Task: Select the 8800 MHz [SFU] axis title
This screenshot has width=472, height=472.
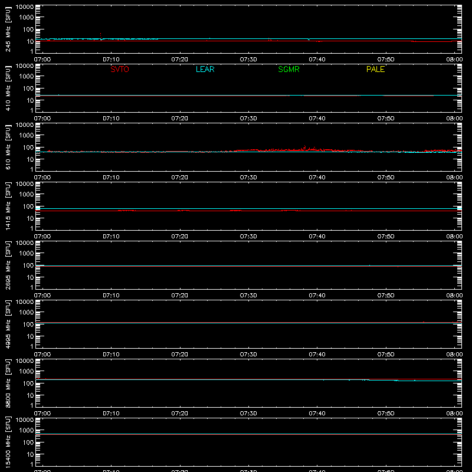Action: point(8,383)
